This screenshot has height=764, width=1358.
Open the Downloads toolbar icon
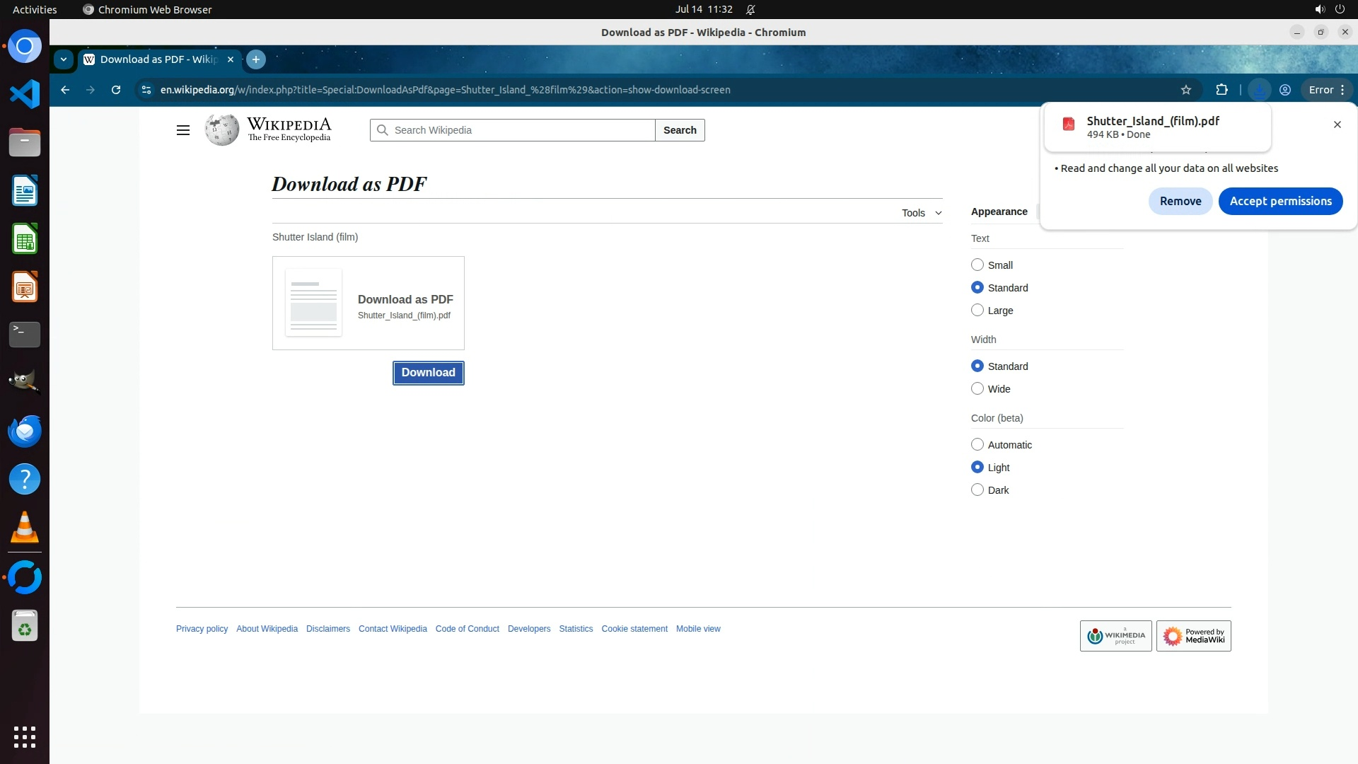(x=1259, y=90)
